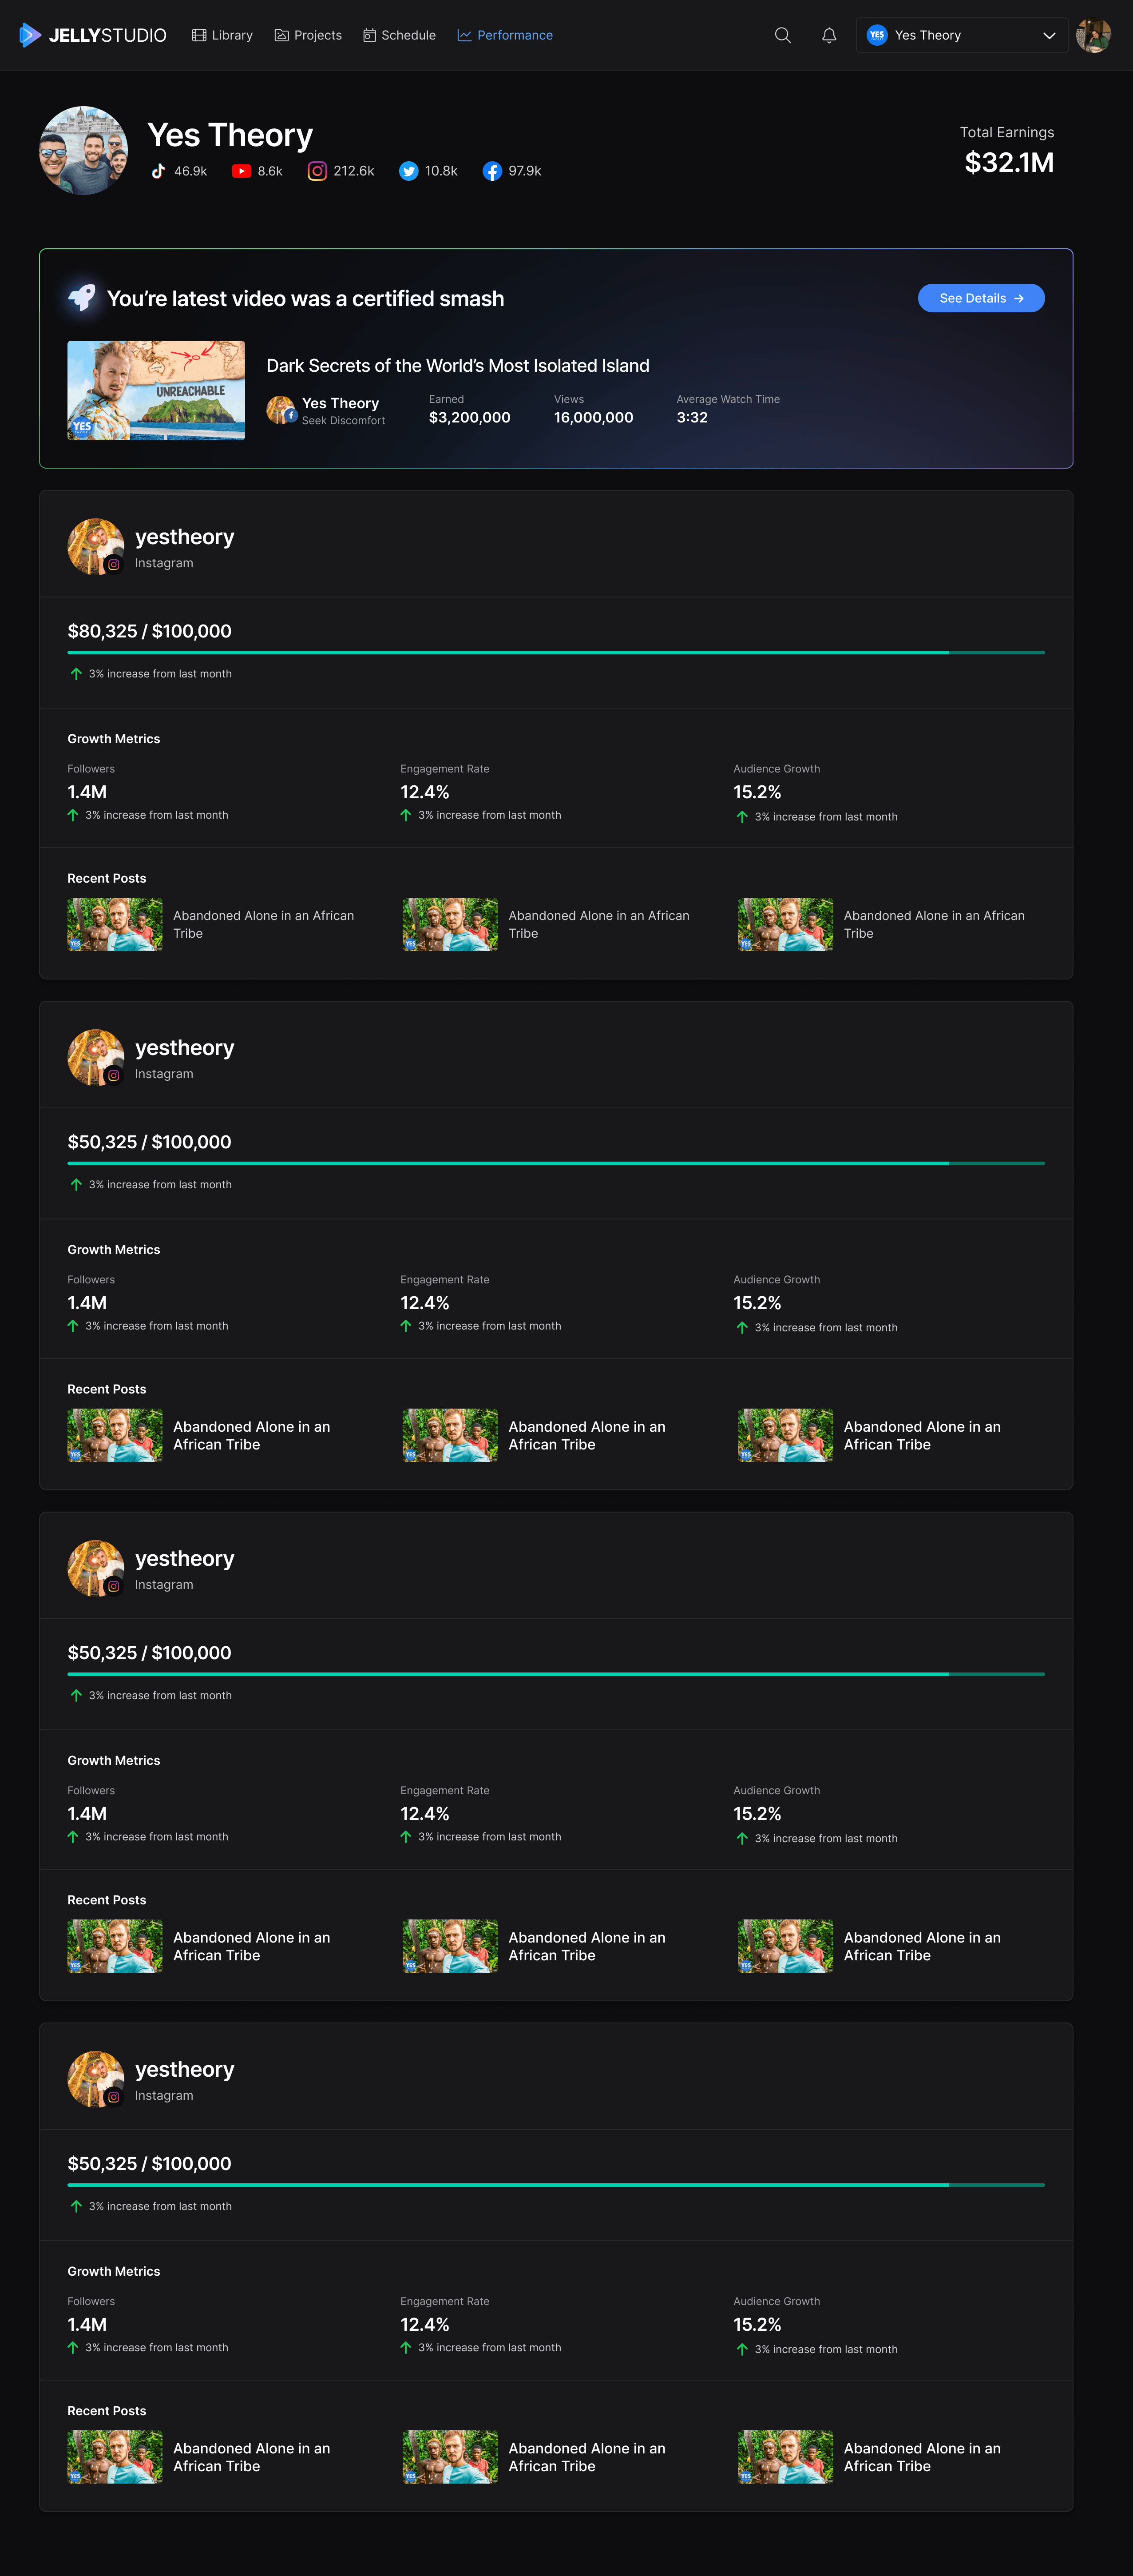Click the search magnifier icon
This screenshot has height=2576, width=1133.
click(782, 35)
